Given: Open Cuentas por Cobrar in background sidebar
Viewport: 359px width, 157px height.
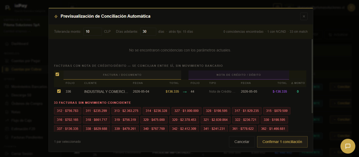Looking at the screenshot, I should (x=26, y=69).
